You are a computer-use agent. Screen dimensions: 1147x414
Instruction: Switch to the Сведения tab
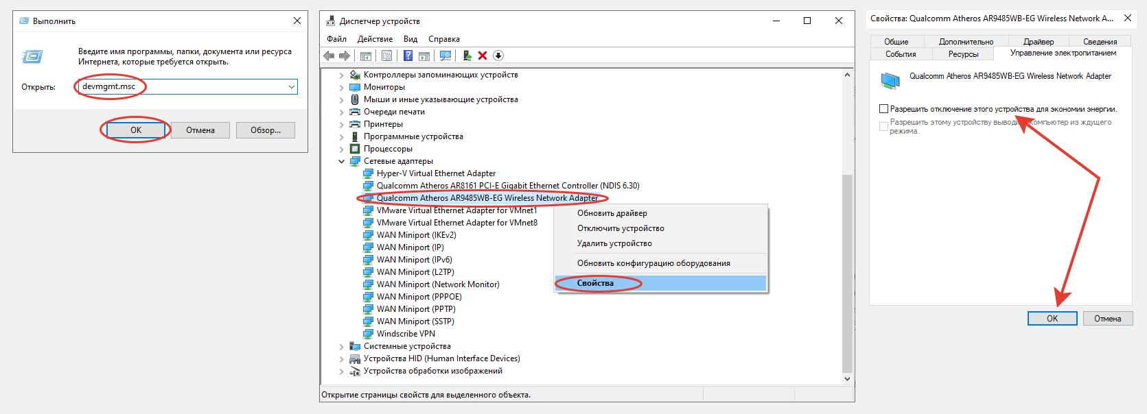1100,42
